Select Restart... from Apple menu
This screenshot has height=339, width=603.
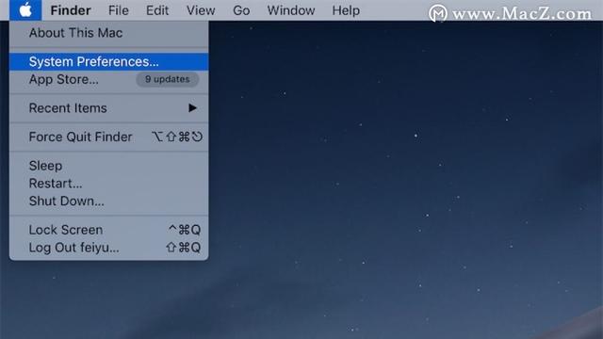[109, 184]
